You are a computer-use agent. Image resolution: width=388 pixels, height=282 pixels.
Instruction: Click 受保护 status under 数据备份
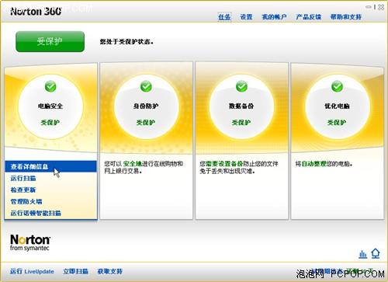[x=241, y=123]
